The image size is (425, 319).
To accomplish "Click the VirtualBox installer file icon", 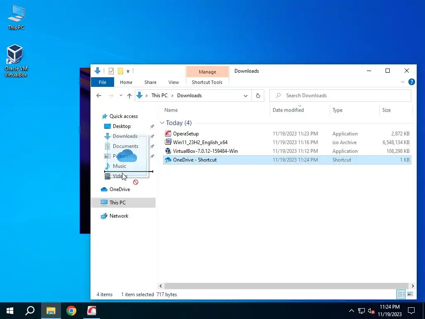I will (168, 151).
